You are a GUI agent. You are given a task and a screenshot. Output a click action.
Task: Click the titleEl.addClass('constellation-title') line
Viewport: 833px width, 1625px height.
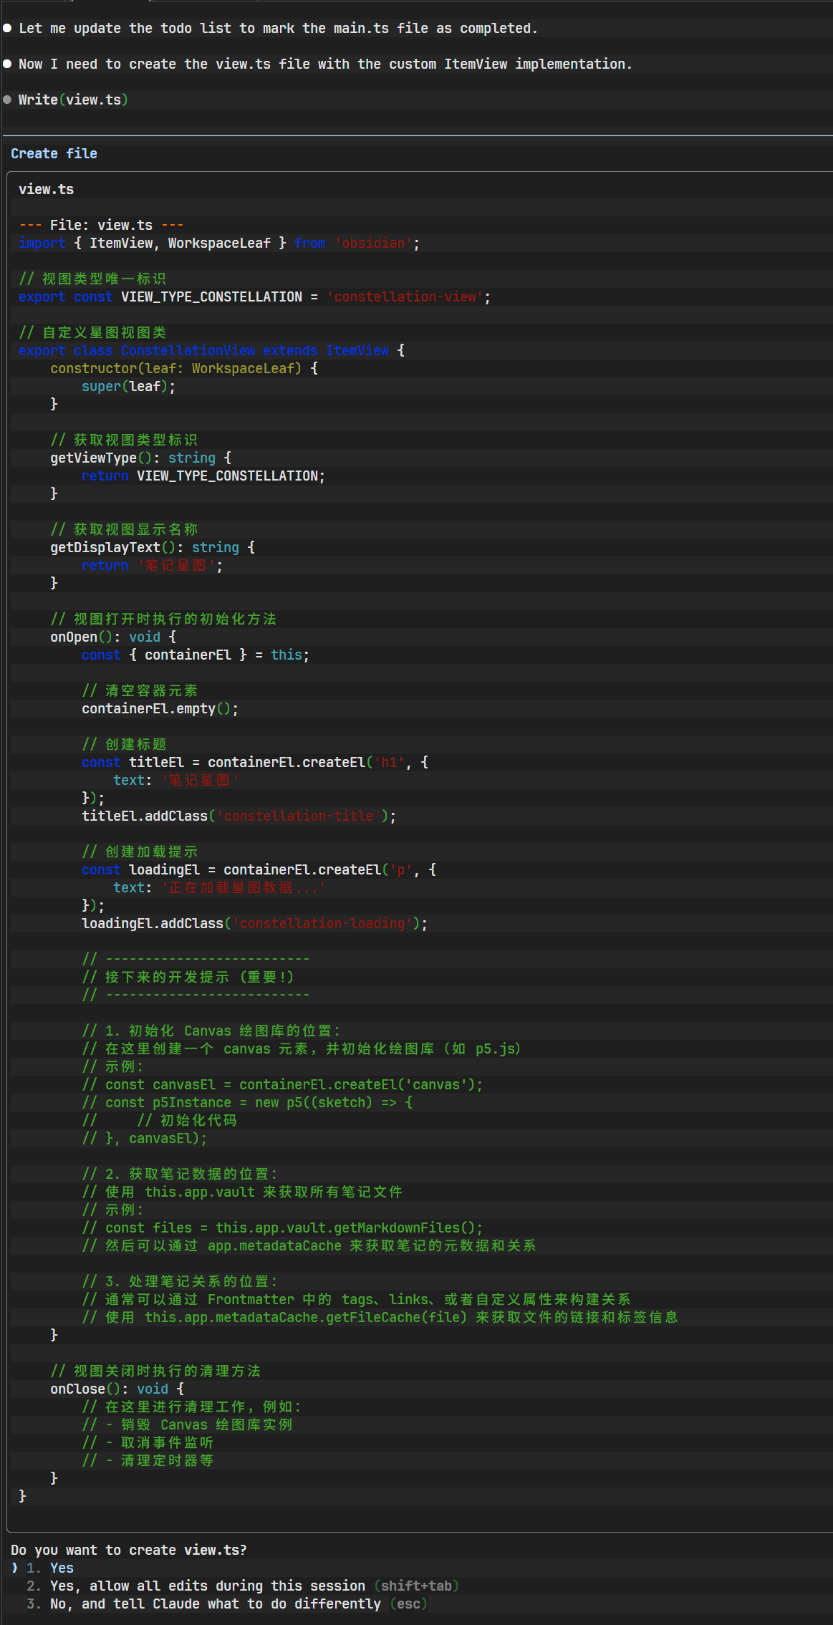click(239, 816)
